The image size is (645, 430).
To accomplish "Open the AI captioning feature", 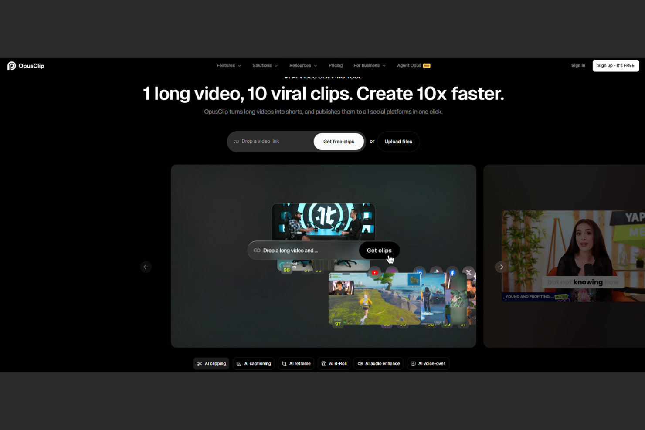I will 254,363.
